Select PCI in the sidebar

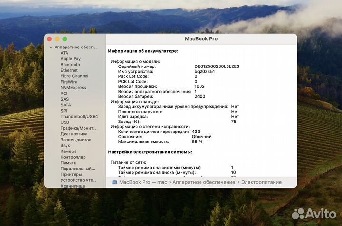pyautogui.click(x=64, y=93)
